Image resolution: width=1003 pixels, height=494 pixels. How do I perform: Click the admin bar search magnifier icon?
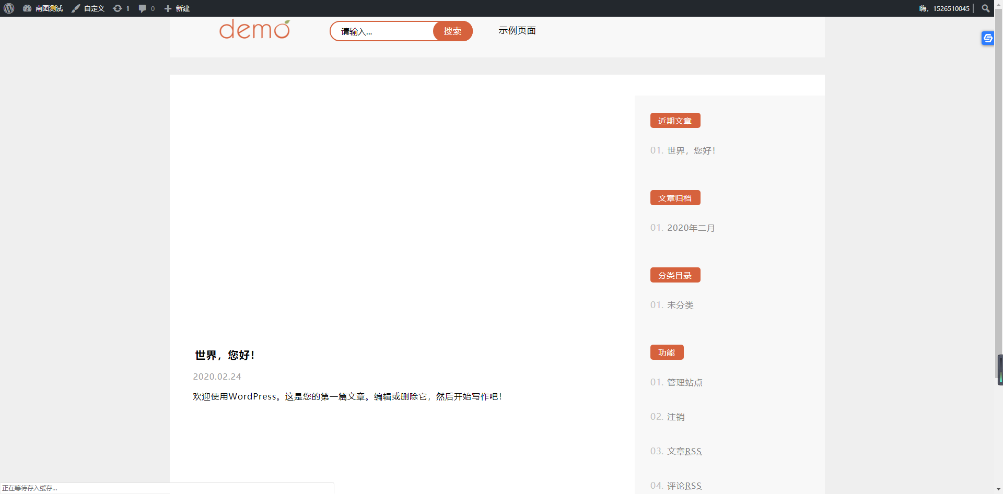985,8
